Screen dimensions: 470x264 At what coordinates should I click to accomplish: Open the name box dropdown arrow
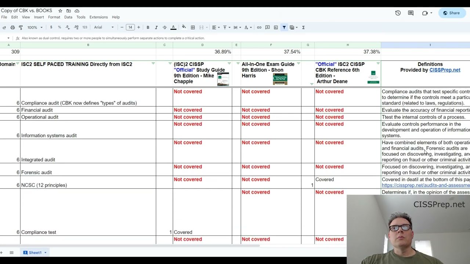point(8,38)
